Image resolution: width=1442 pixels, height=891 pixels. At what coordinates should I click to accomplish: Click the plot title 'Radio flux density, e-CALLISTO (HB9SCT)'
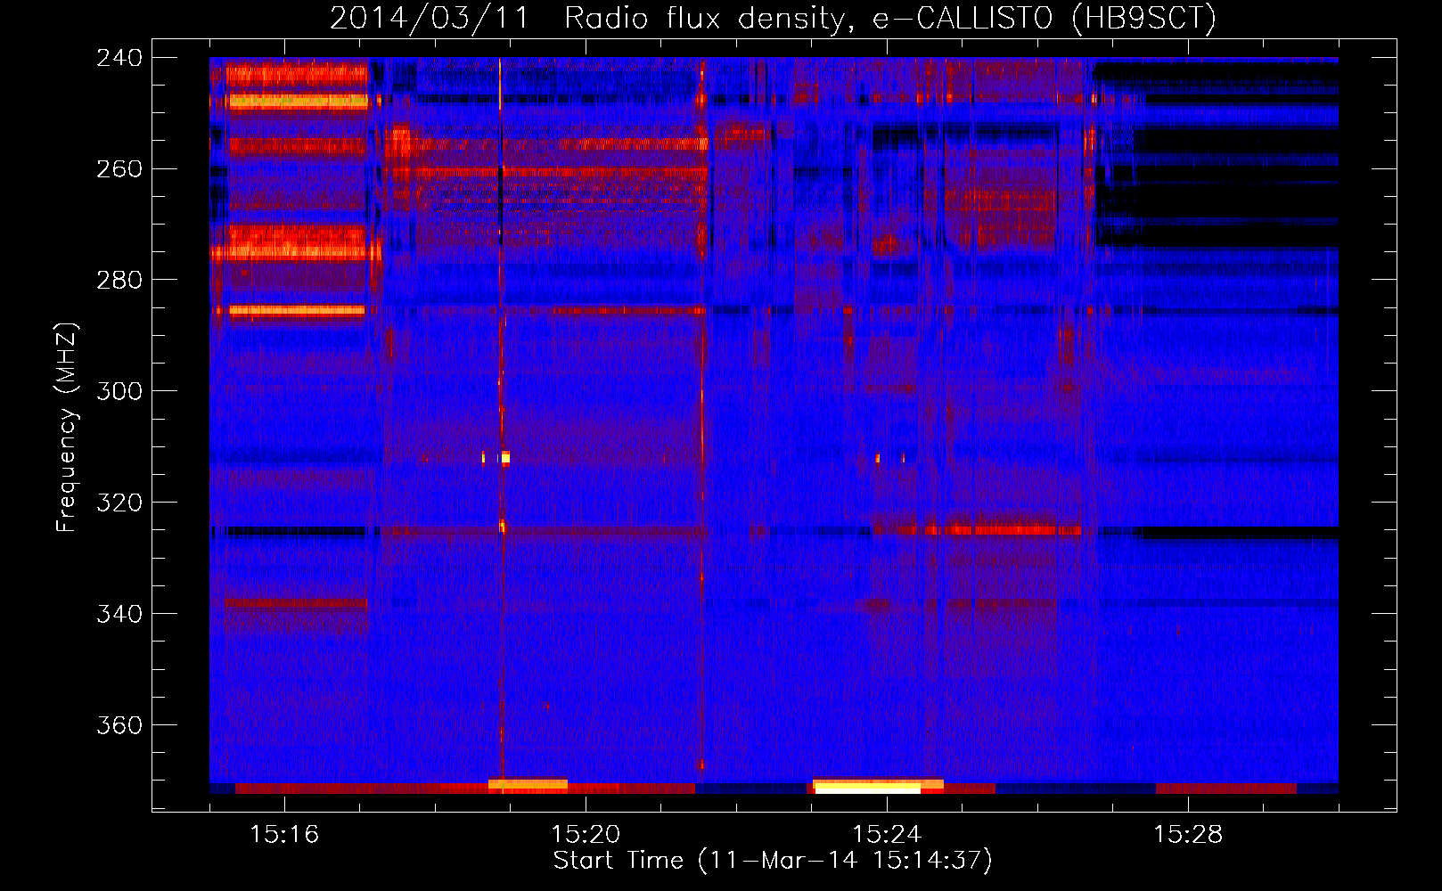coord(889,18)
